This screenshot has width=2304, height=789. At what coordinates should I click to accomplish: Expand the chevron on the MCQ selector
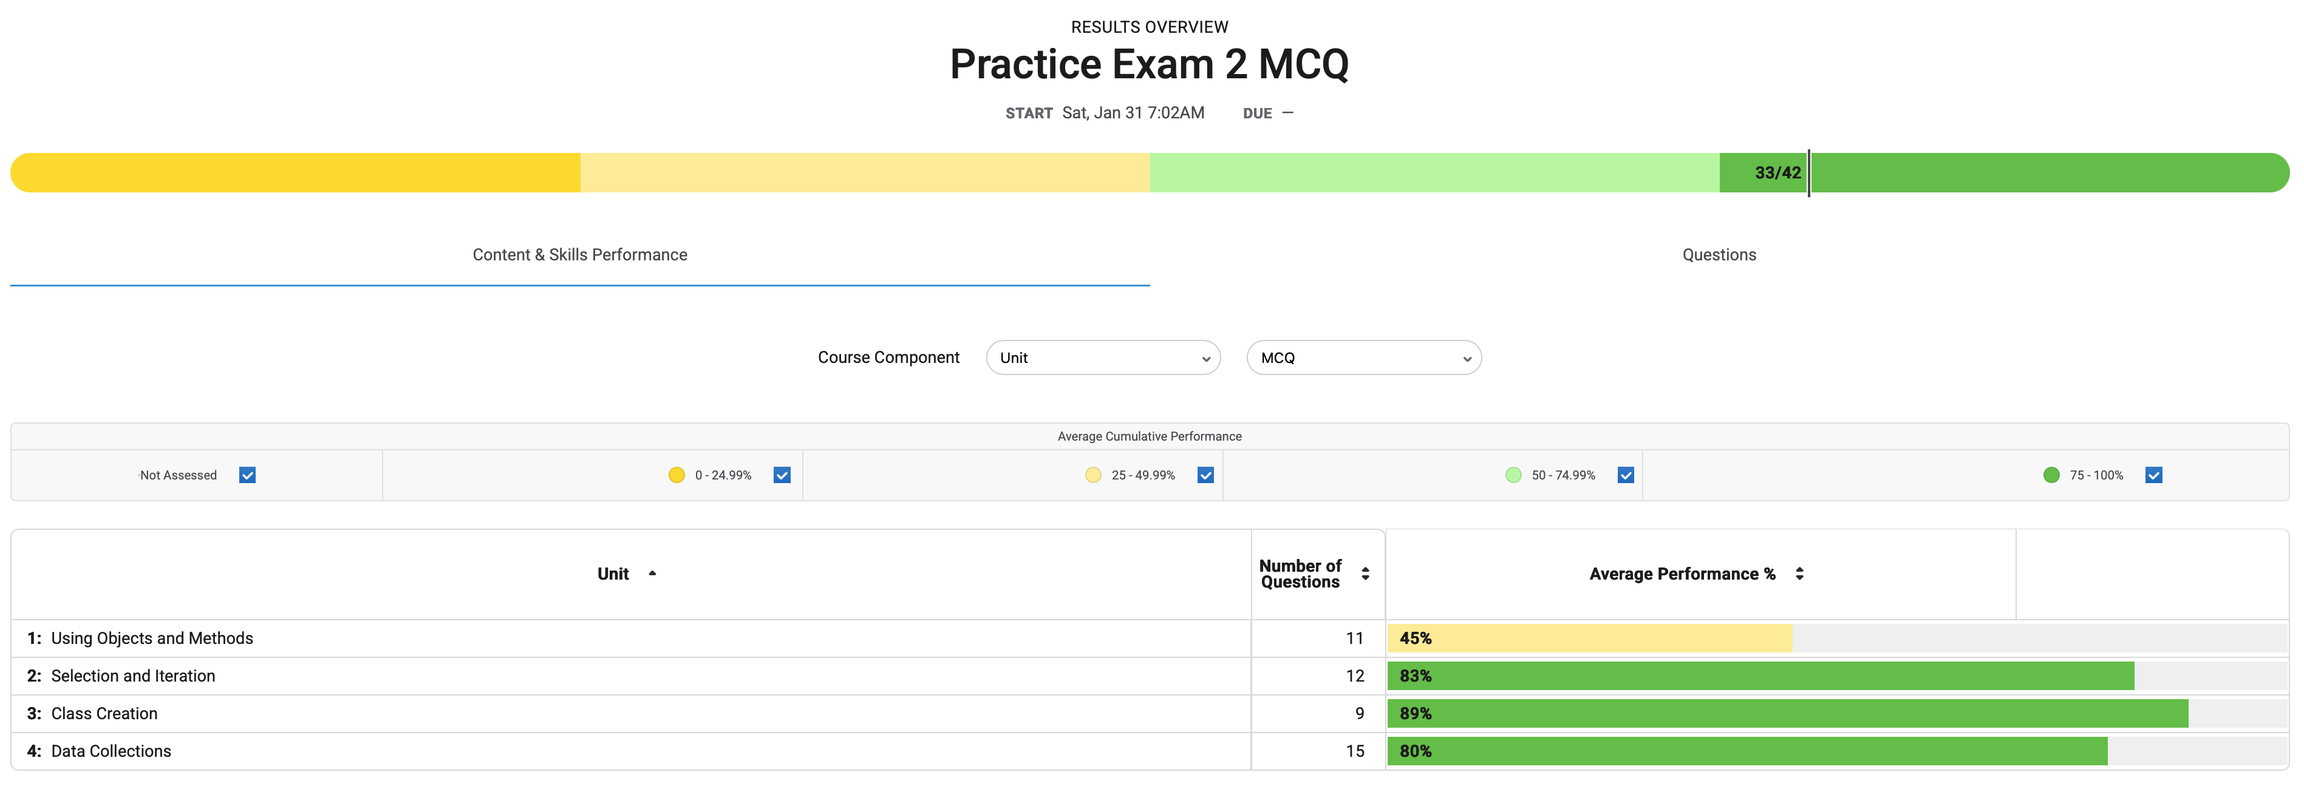pos(1467,358)
